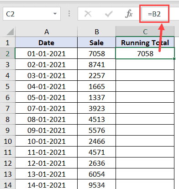Select empty Running Total cell in row 3
This screenshot has height=189, width=179.
145,64
